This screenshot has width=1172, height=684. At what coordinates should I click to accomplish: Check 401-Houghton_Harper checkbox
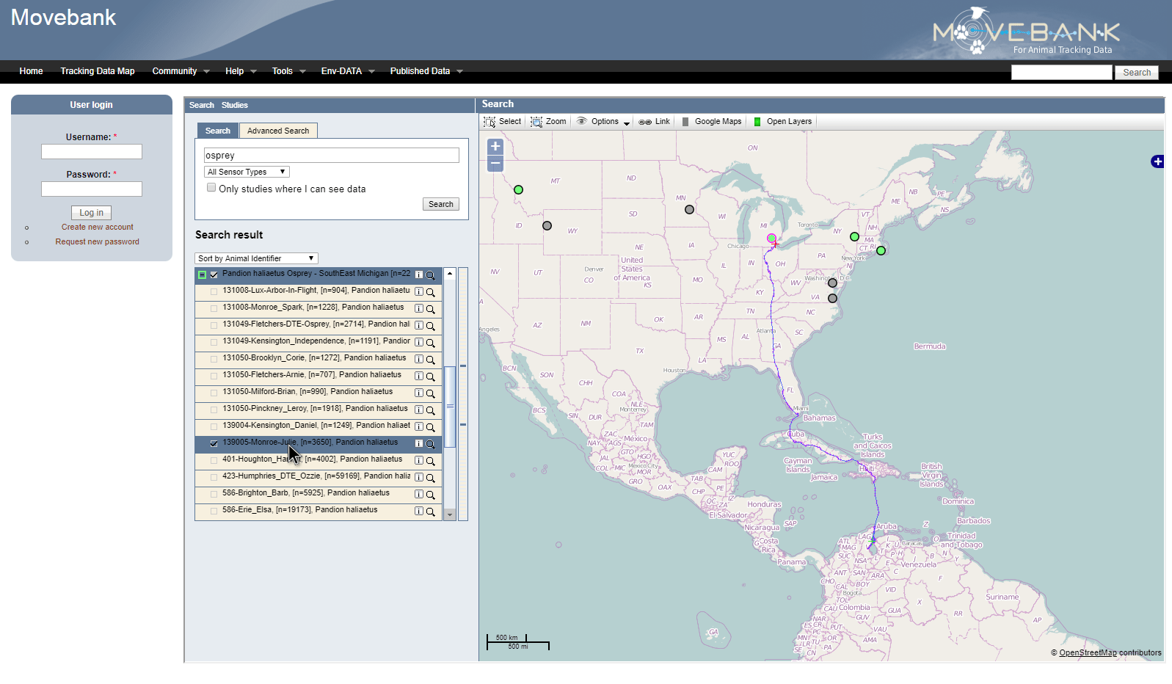point(214,461)
